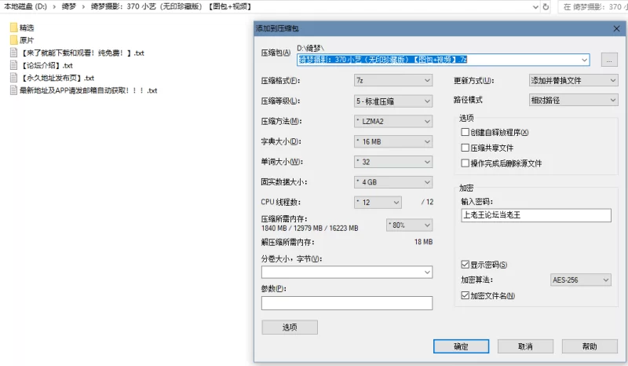Open the 字典大小 16 MB dropdown
This screenshot has width=628, height=366.
[x=393, y=141]
